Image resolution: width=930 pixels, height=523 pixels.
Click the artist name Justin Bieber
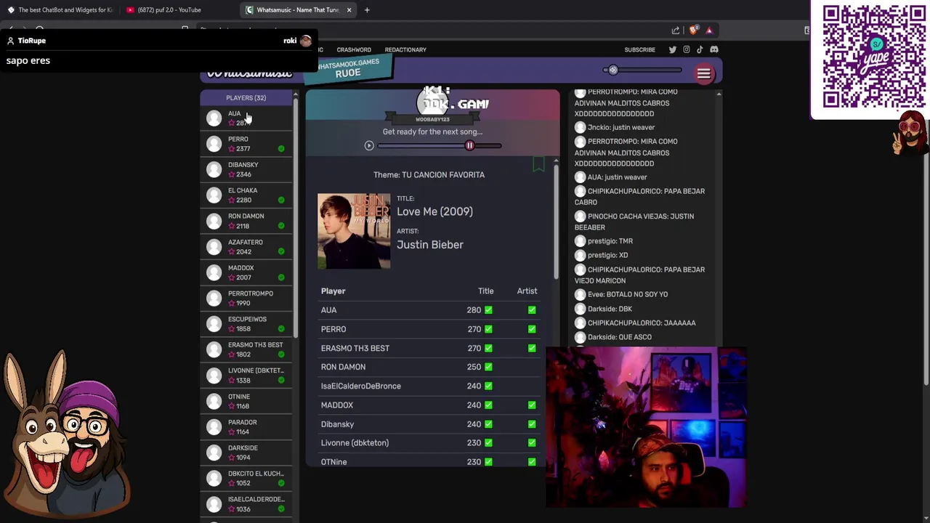pos(429,245)
